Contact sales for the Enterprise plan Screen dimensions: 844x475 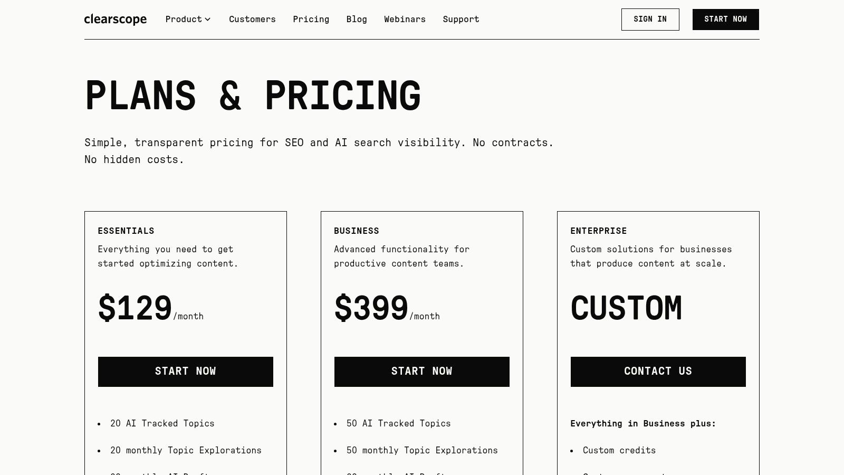[658, 371]
